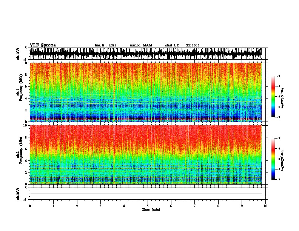299x231 pixels.
Task: Click the '4' kHz tick of ch.2 spectrogram
Action: click(26, 161)
